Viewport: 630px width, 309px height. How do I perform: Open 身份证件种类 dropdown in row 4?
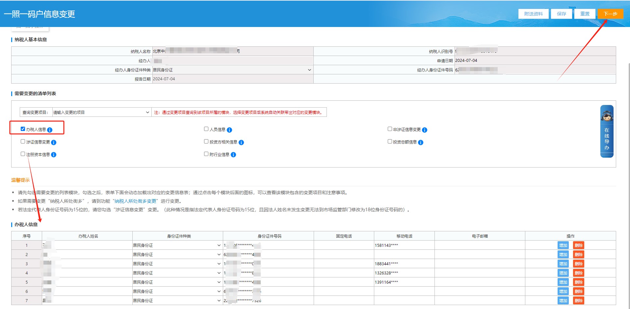point(177,273)
